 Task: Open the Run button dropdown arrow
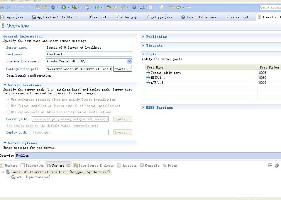[x=68, y=7]
